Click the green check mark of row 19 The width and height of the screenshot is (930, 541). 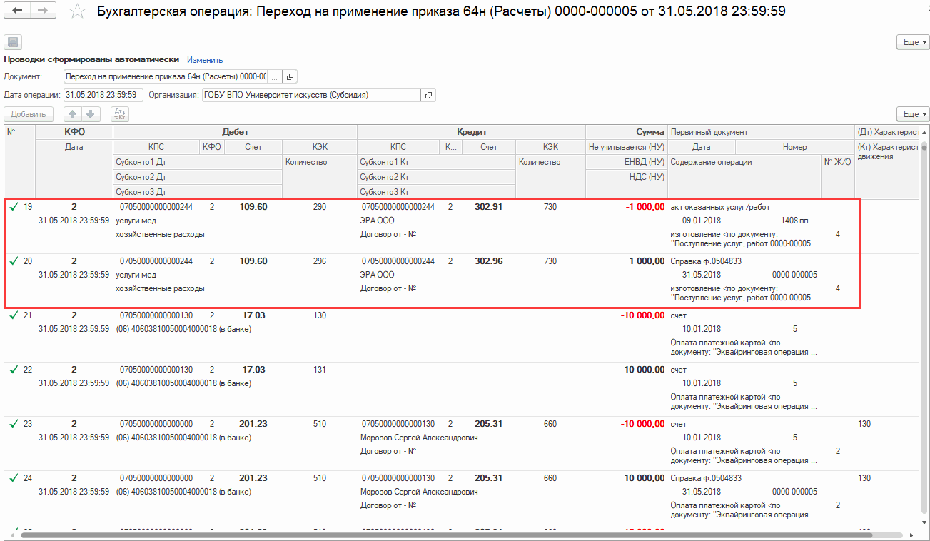[13, 207]
